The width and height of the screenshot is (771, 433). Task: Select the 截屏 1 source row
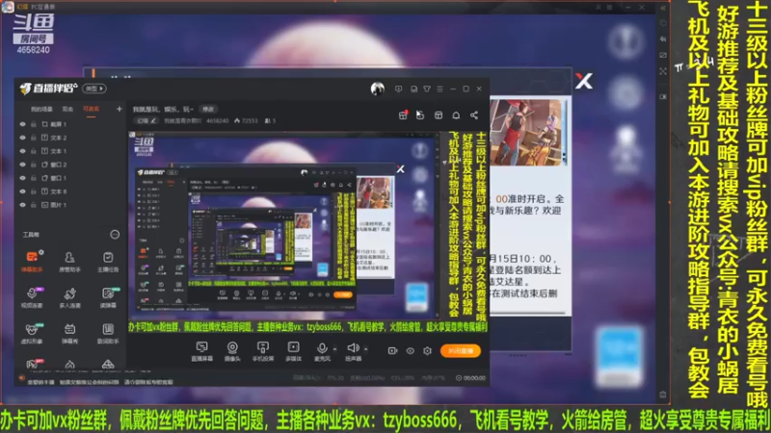click(x=70, y=125)
